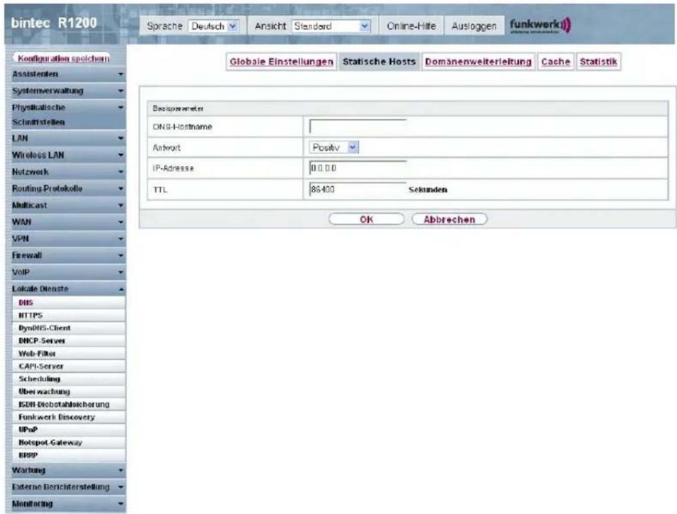Open UPnP submenu item
This screenshot has height=514, width=677.
pos(69,429)
